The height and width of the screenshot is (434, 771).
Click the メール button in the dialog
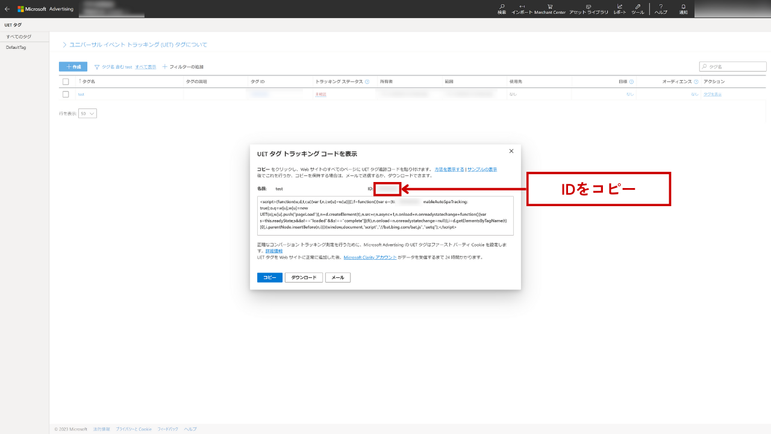pos(338,277)
